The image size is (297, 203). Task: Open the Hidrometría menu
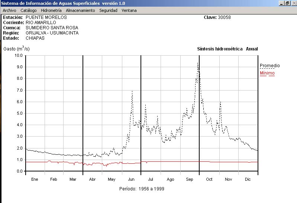coord(51,10)
